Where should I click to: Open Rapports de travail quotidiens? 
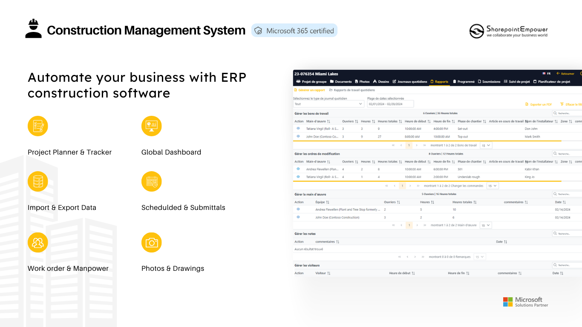352,90
